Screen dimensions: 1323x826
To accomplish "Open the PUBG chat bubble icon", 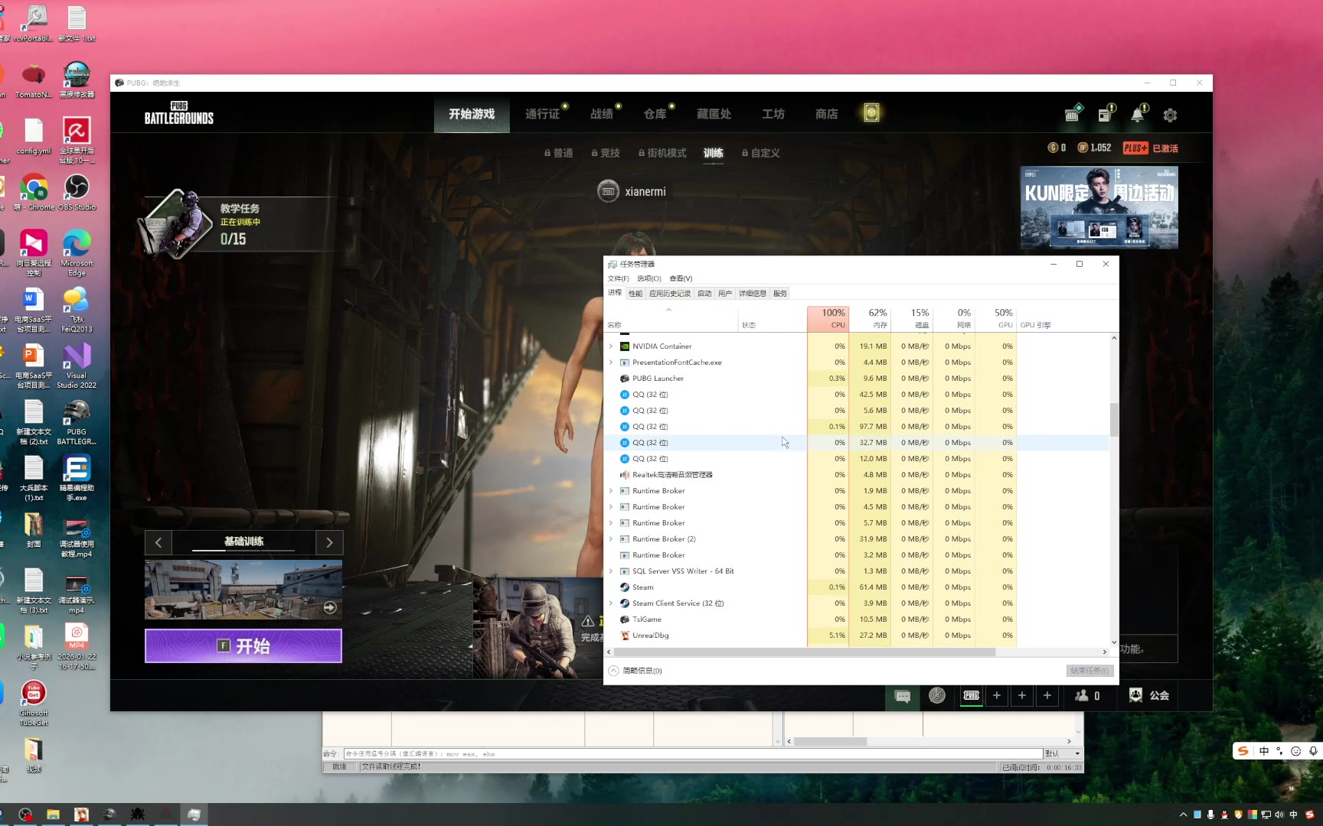I will (903, 696).
